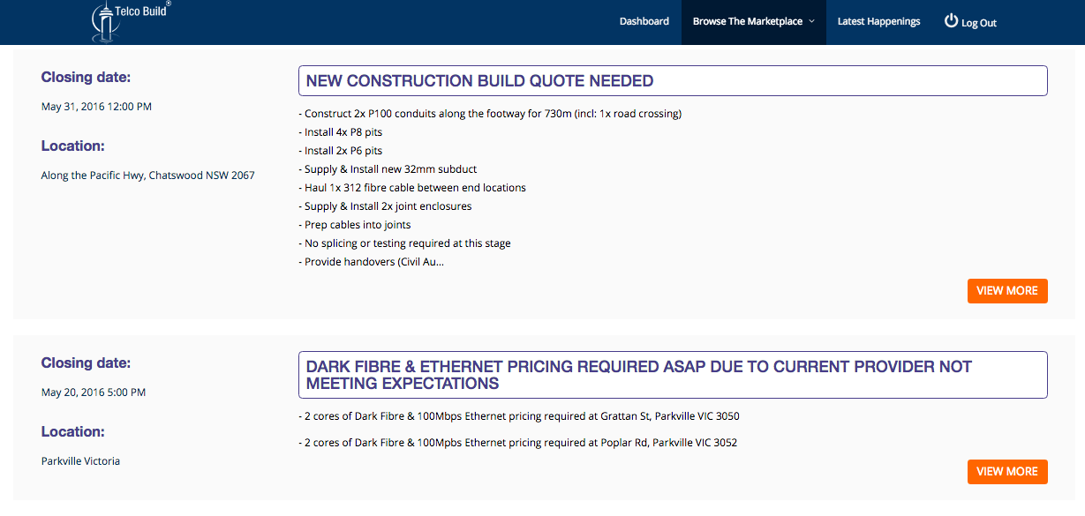Click the Construct 2x P100 conduits line
The image size is (1085, 516).
click(x=490, y=114)
